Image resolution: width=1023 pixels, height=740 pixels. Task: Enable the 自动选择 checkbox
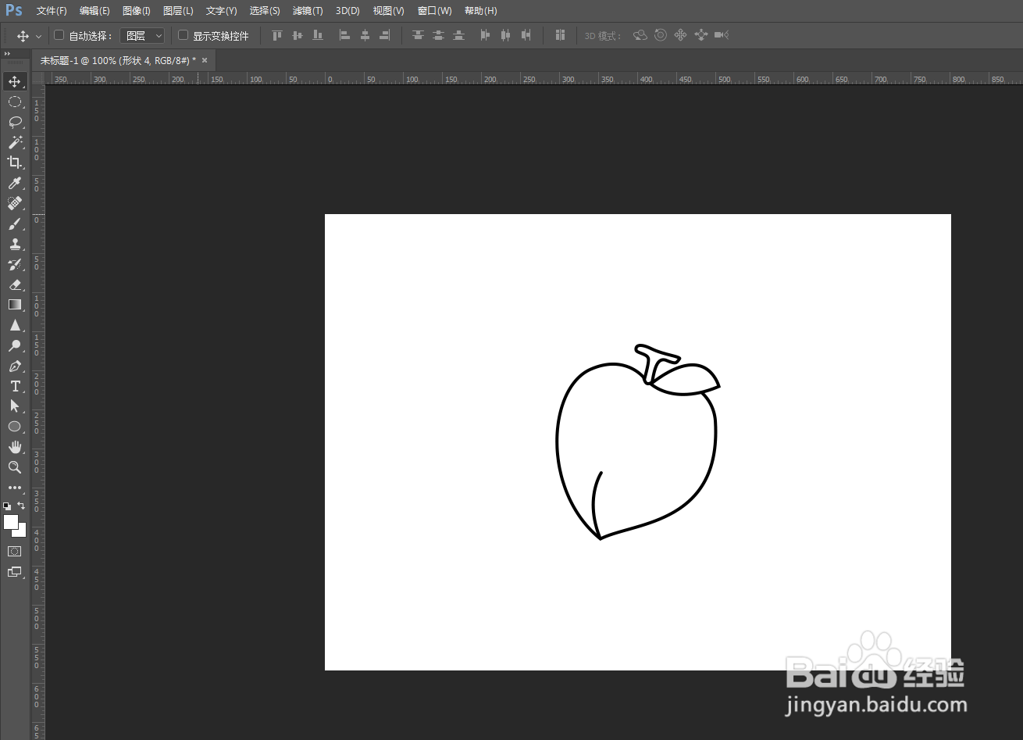click(x=59, y=35)
